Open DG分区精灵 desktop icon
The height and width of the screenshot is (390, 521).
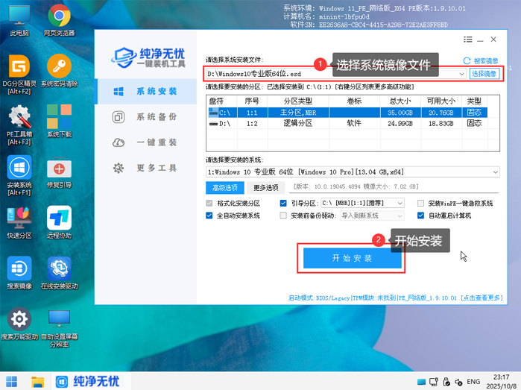pos(19,68)
